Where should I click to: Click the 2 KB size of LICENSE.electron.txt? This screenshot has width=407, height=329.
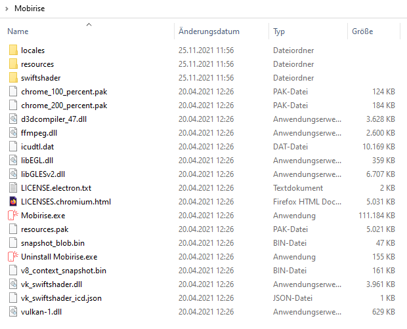tap(387, 188)
